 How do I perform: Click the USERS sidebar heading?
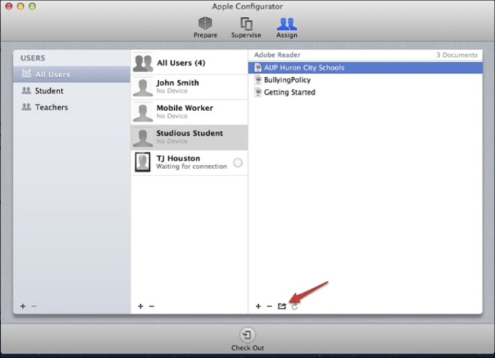33,58
